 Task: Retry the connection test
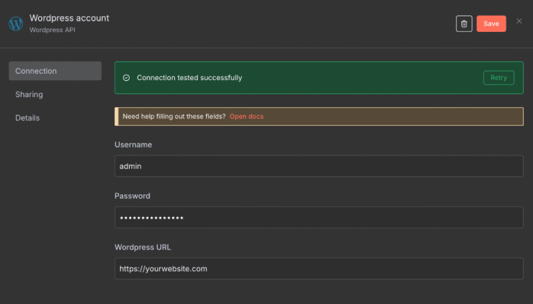click(499, 78)
